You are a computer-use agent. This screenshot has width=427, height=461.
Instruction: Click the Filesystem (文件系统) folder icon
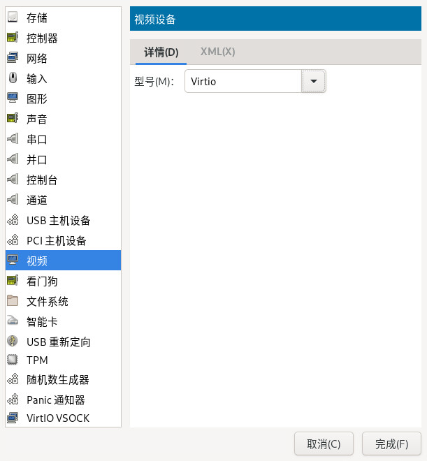(13, 301)
